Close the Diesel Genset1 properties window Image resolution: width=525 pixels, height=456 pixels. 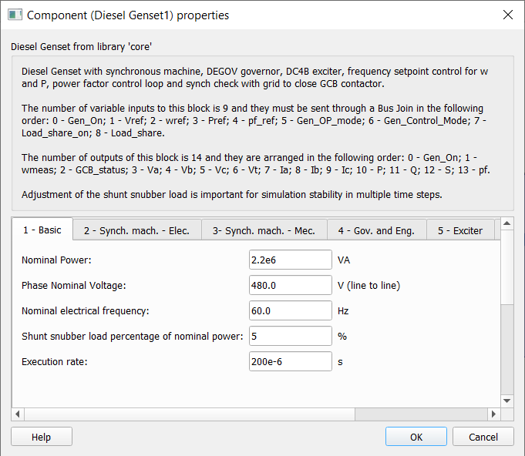pos(507,15)
